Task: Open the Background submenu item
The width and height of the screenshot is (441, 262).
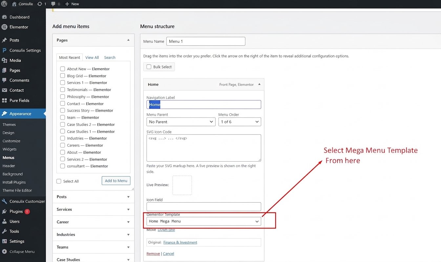Action: (13, 174)
